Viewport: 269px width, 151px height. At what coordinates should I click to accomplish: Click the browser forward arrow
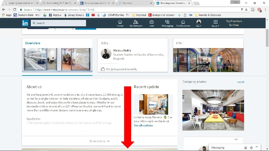pyautogui.click(x=9, y=10)
